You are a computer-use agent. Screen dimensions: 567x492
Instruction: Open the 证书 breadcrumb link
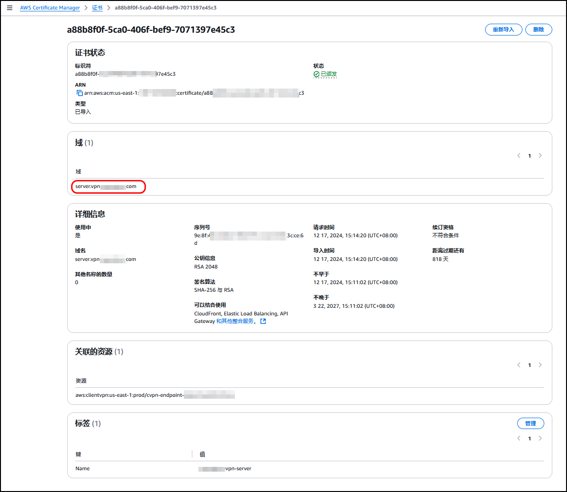[97, 8]
